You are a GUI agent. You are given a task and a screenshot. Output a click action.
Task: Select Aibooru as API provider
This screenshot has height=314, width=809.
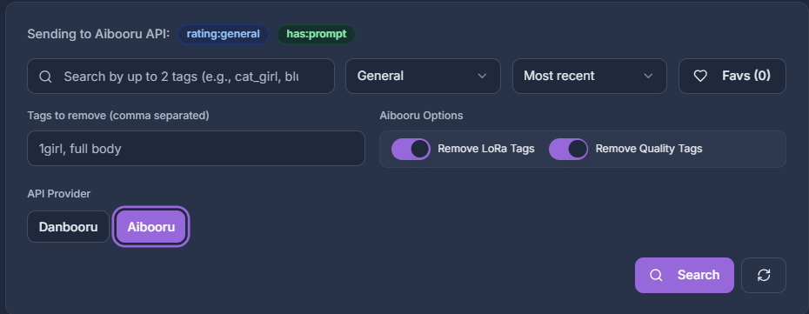[150, 227]
